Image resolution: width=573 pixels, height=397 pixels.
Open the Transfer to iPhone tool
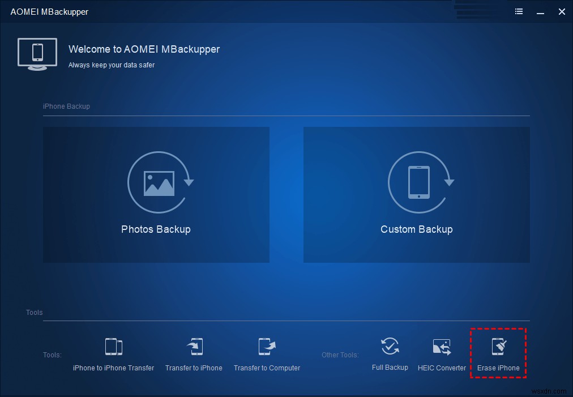pos(194,346)
